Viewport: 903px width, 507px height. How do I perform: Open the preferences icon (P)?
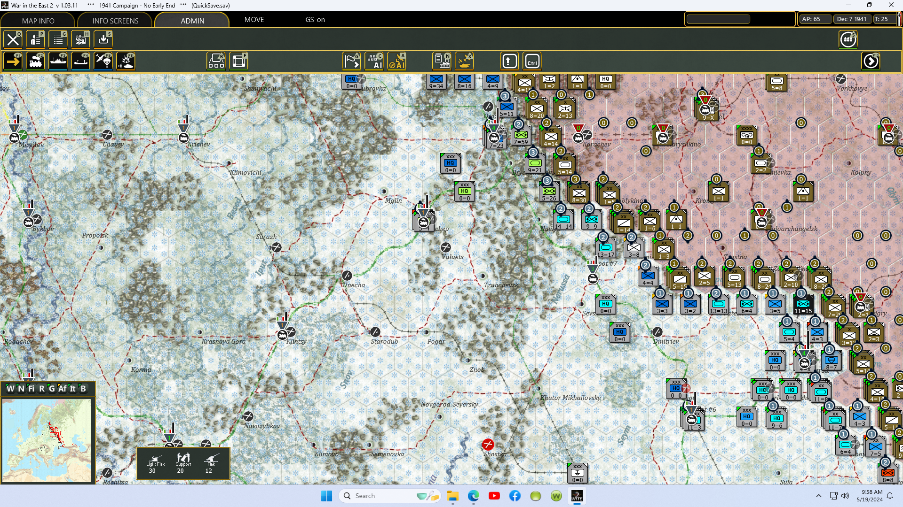[x=35, y=39]
